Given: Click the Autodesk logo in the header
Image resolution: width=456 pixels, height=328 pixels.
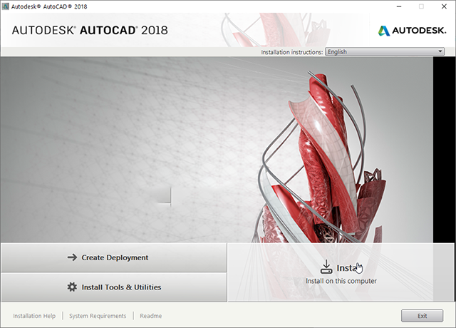Looking at the screenshot, I should 412,30.
